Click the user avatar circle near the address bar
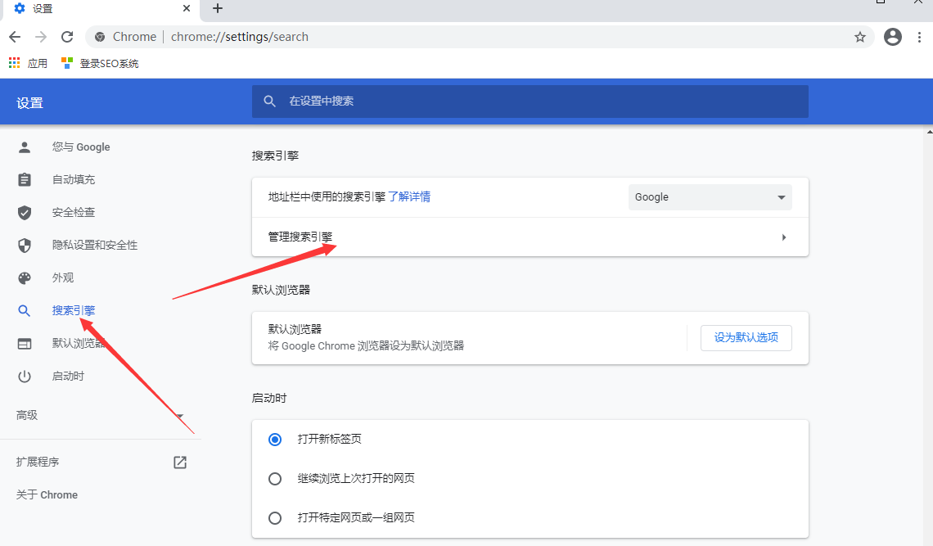Image resolution: width=933 pixels, height=546 pixels. pyautogui.click(x=892, y=36)
